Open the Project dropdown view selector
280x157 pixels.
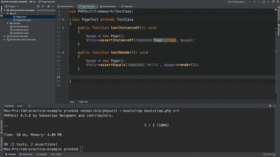click(x=12, y=7)
